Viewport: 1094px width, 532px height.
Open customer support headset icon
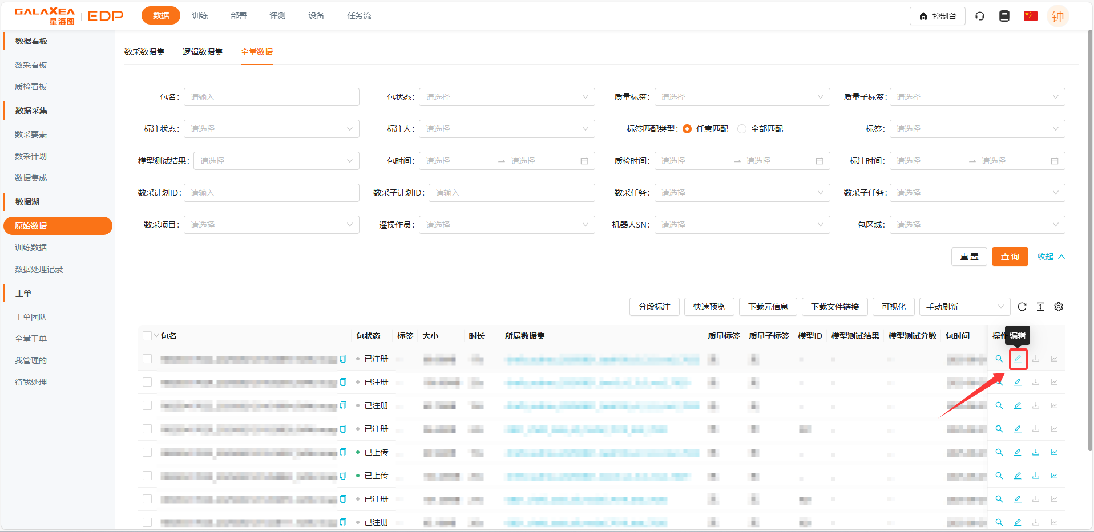[980, 16]
